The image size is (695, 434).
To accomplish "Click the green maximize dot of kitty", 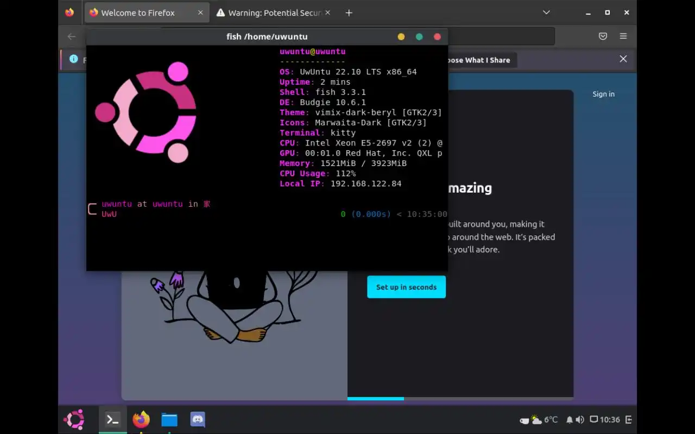I will (x=419, y=37).
